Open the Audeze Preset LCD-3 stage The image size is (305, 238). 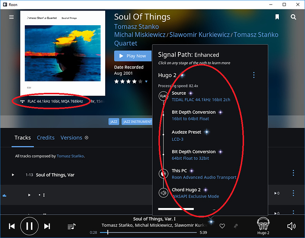(177, 139)
